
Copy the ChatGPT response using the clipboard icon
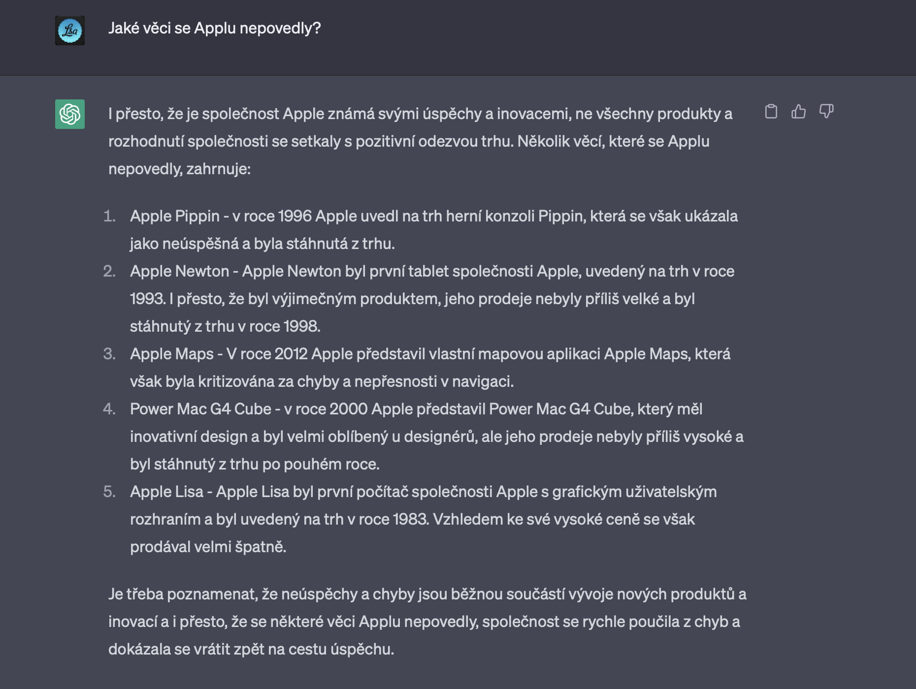[772, 112]
